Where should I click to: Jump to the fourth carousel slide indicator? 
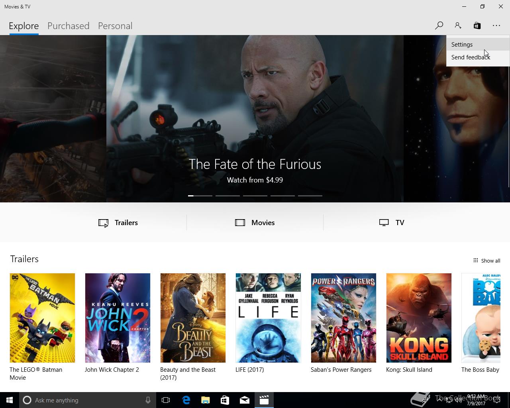click(282, 196)
